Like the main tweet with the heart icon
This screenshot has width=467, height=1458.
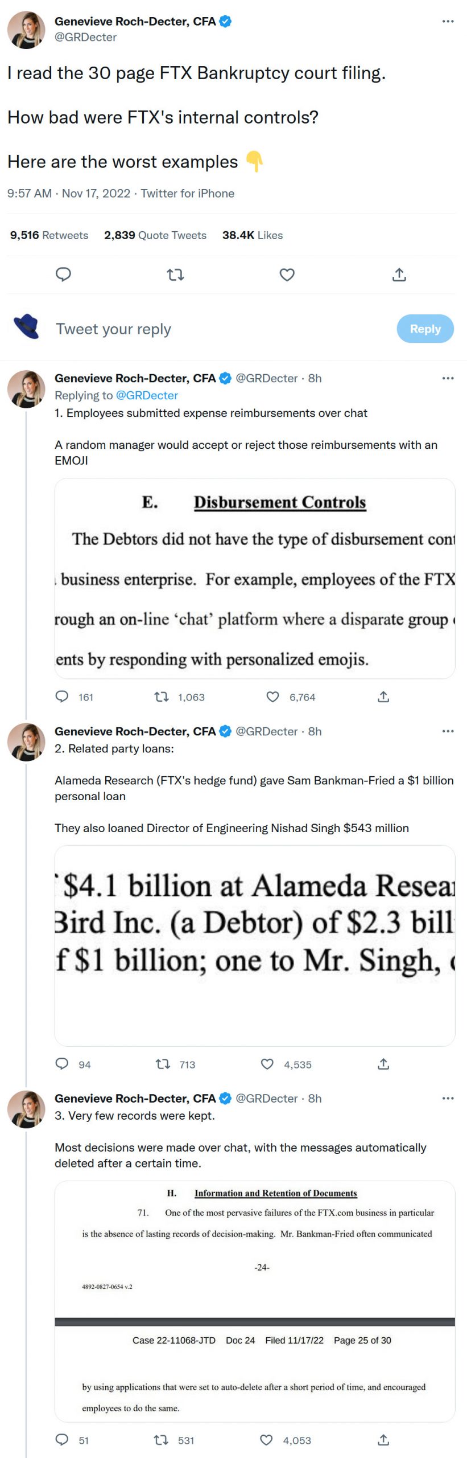point(287,275)
